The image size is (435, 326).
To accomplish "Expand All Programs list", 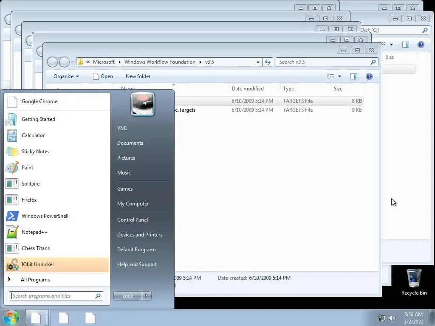I will click(57, 279).
